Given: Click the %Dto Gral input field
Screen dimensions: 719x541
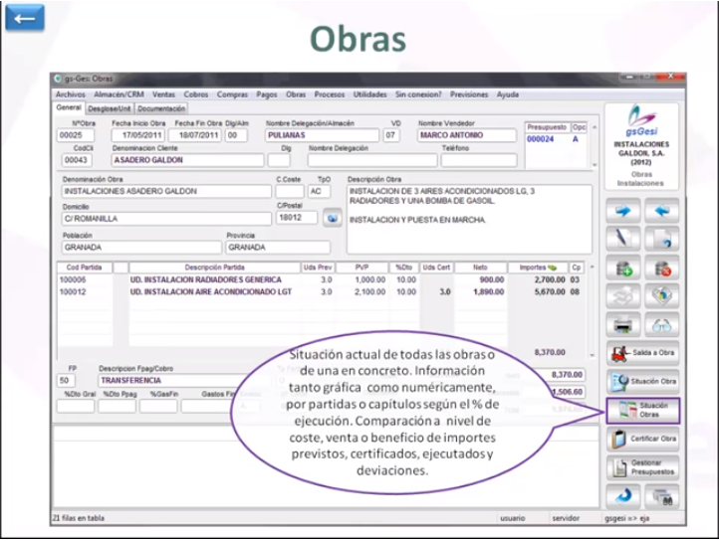Looking at the screenshot, I should pyautogui.click(x=76, y=406).
